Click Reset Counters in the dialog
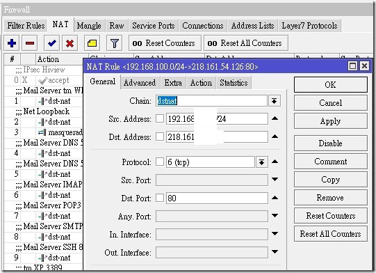The height and width of the screenshot is (273, 376). pos(330,216)
